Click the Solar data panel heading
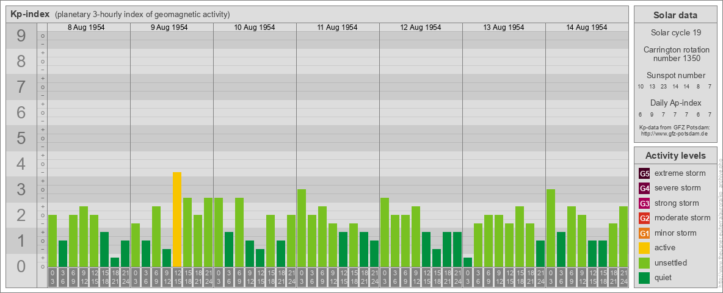Image resolution: width=723 pixels, height=293 pixels. click(675, 15)
